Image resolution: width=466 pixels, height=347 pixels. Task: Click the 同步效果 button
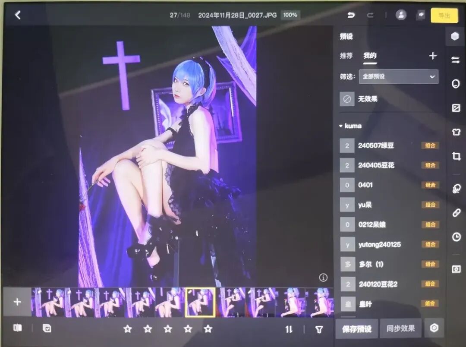point(400,328)
